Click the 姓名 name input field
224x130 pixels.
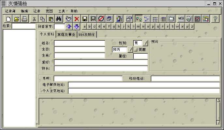80,43
